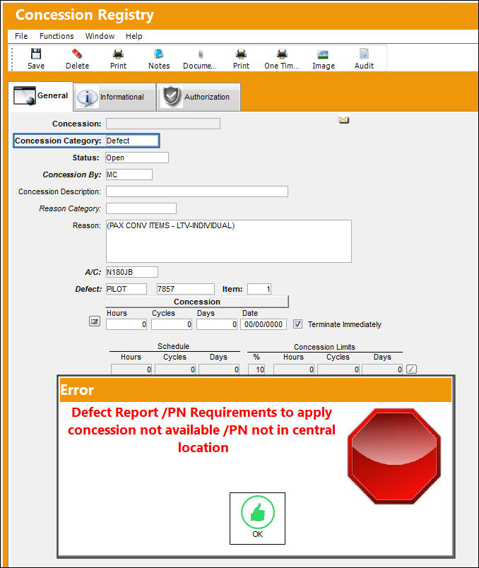Click the Concession input field
Screen dimensions: 479x568
click(x=163, y=124)
